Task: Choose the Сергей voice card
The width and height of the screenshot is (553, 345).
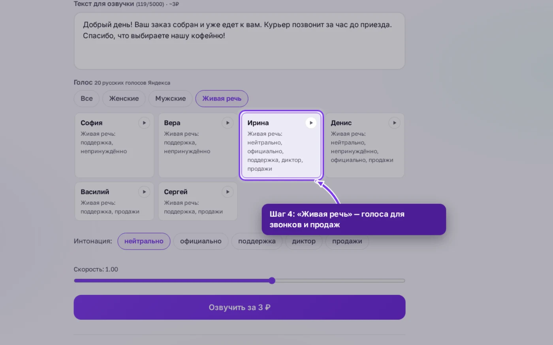Action: (198, 201)
